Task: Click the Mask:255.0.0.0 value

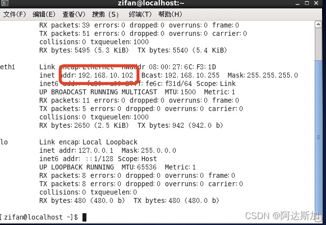Action: tap(149, 150)
